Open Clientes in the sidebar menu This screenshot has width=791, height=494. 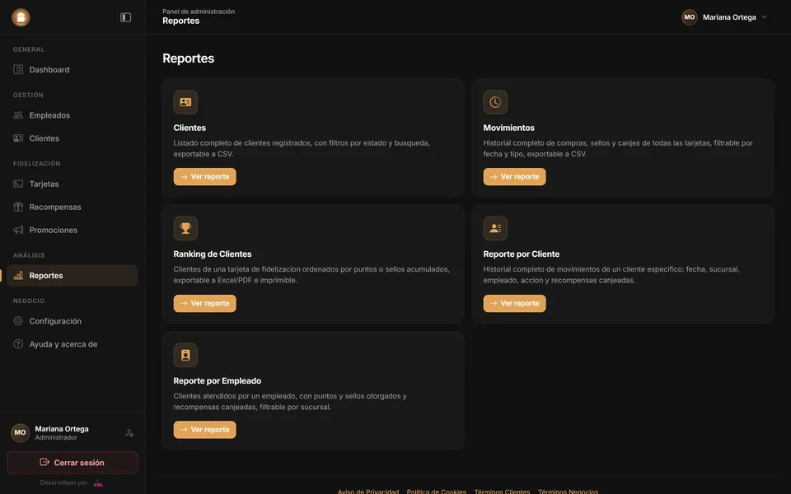pyautogui.click(x=73, y=138)
